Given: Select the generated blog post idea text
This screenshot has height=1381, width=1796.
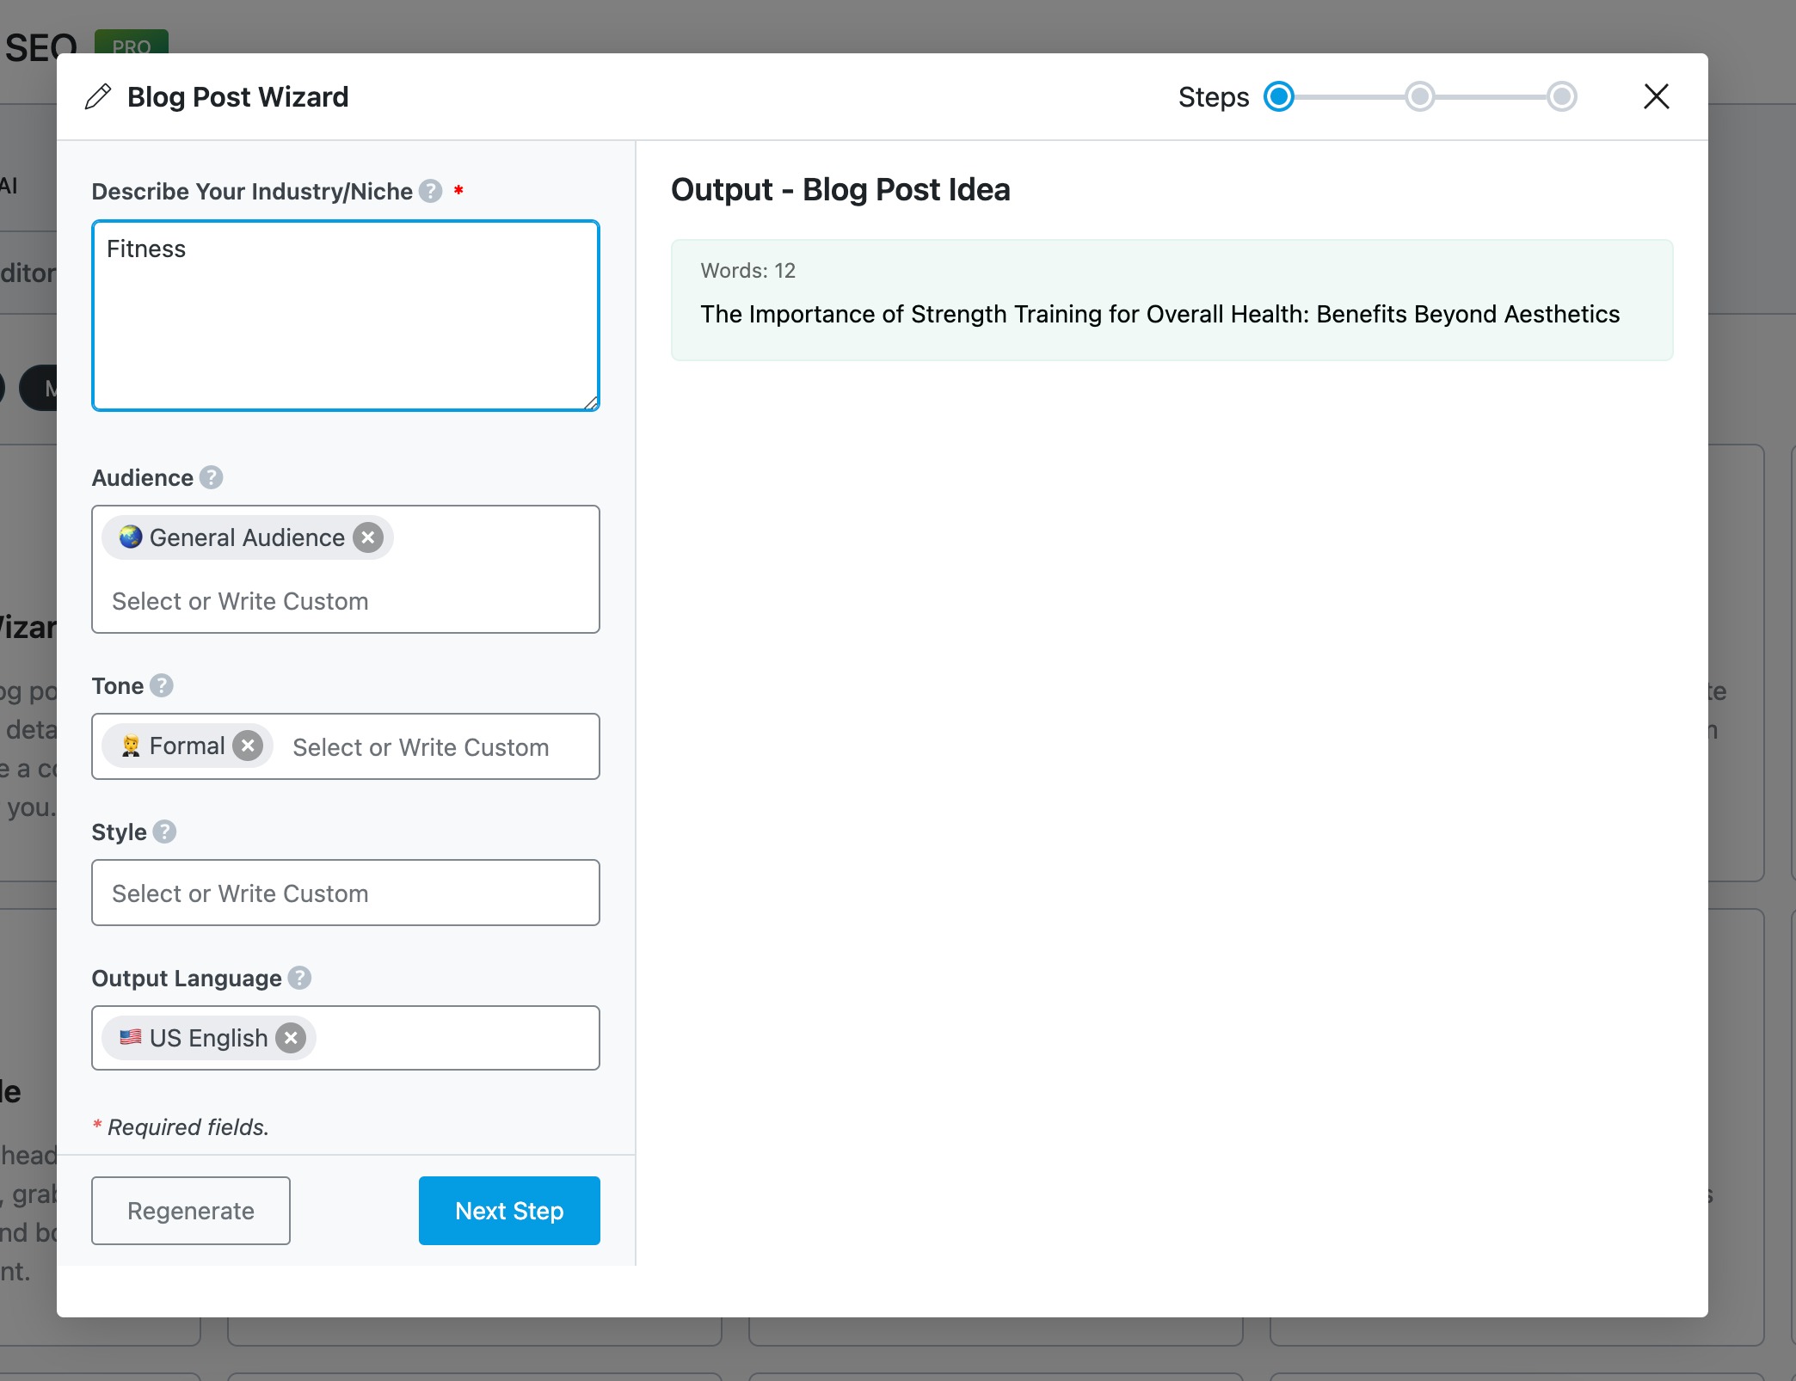Looking at the screenshot, I should pos(1159,315).
